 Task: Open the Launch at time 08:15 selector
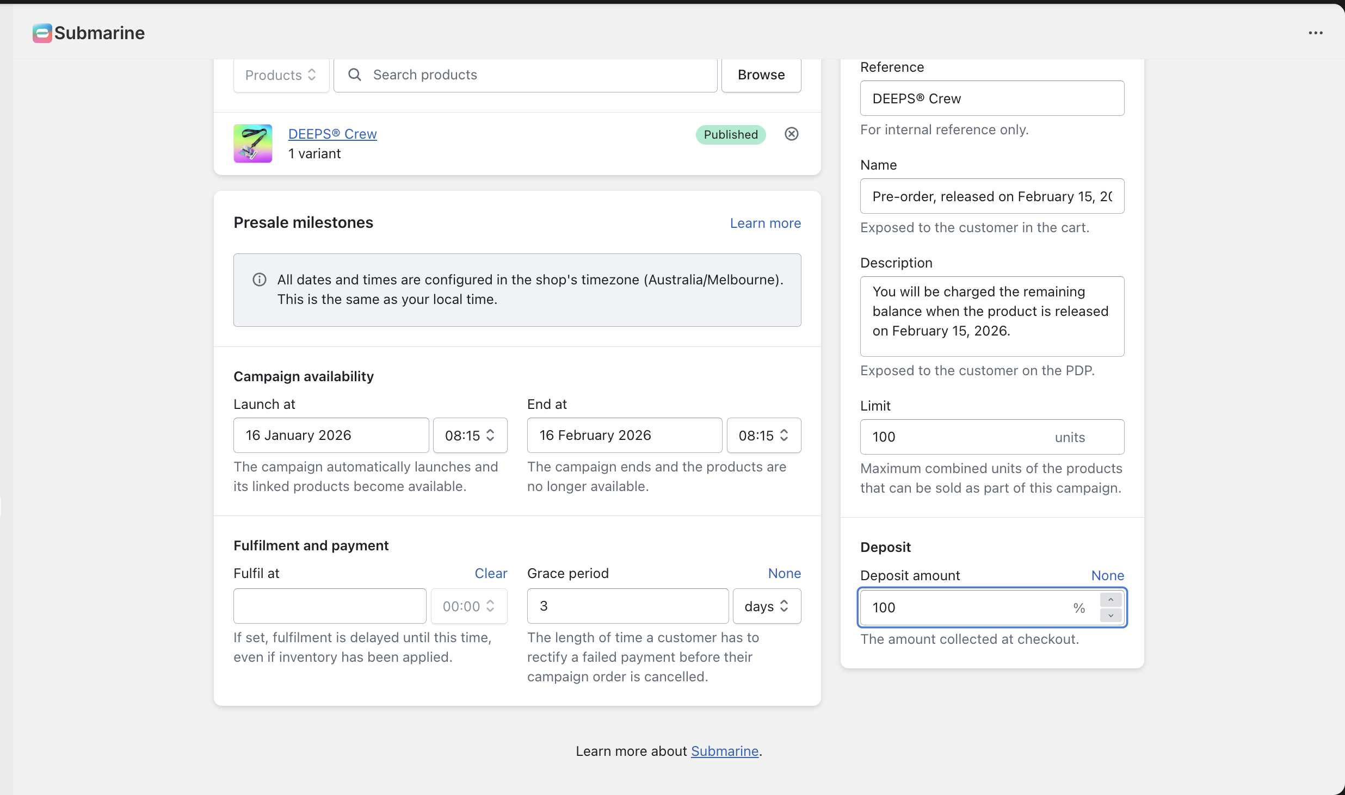[470, 436]
